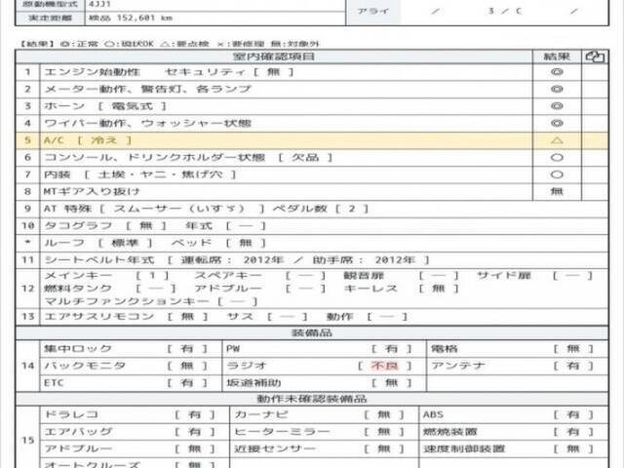
Task: Select AT 特殊 [スムーサー] text
Action: (154, 209)
